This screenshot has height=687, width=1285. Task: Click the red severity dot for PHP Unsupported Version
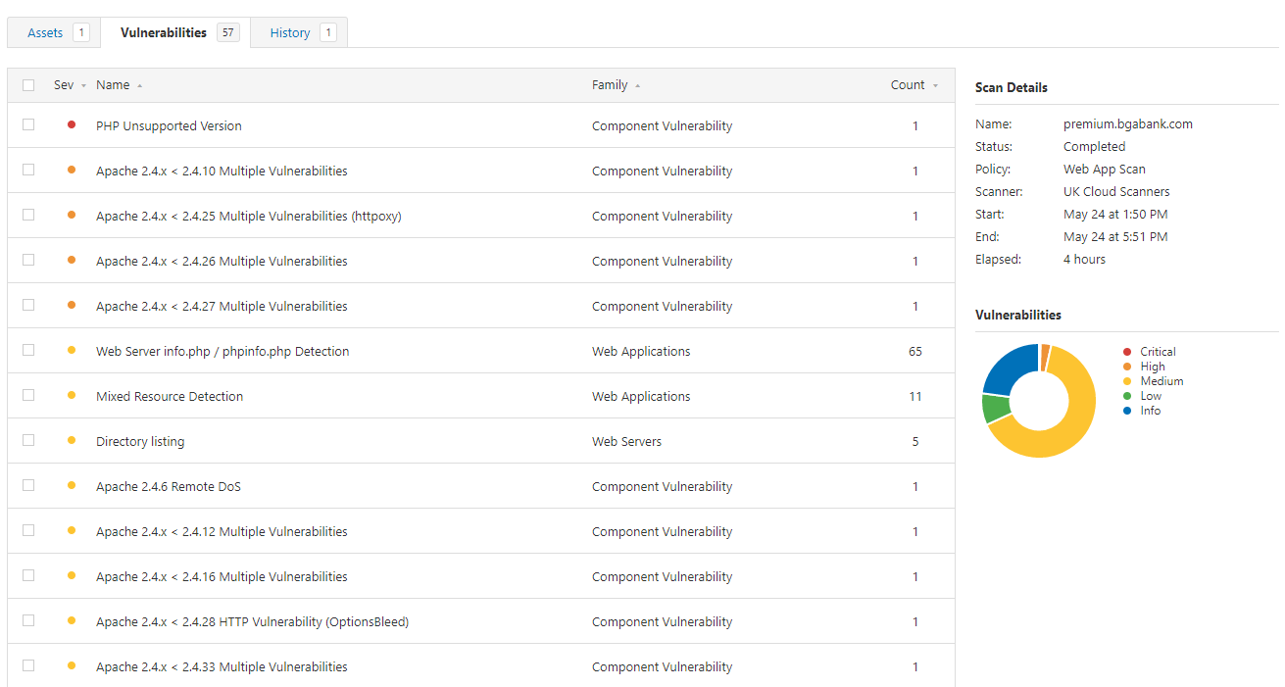coord(72,124)
